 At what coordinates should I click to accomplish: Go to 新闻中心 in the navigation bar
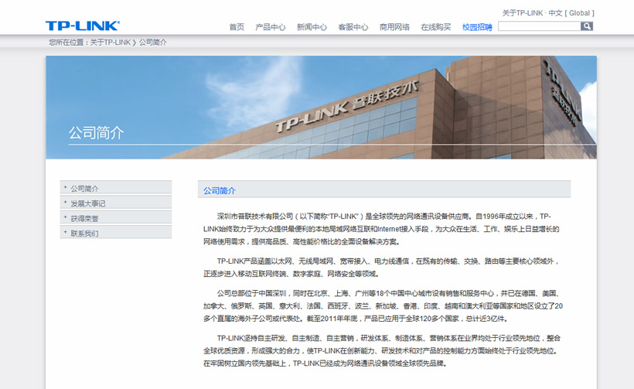[x=312, y=27]
